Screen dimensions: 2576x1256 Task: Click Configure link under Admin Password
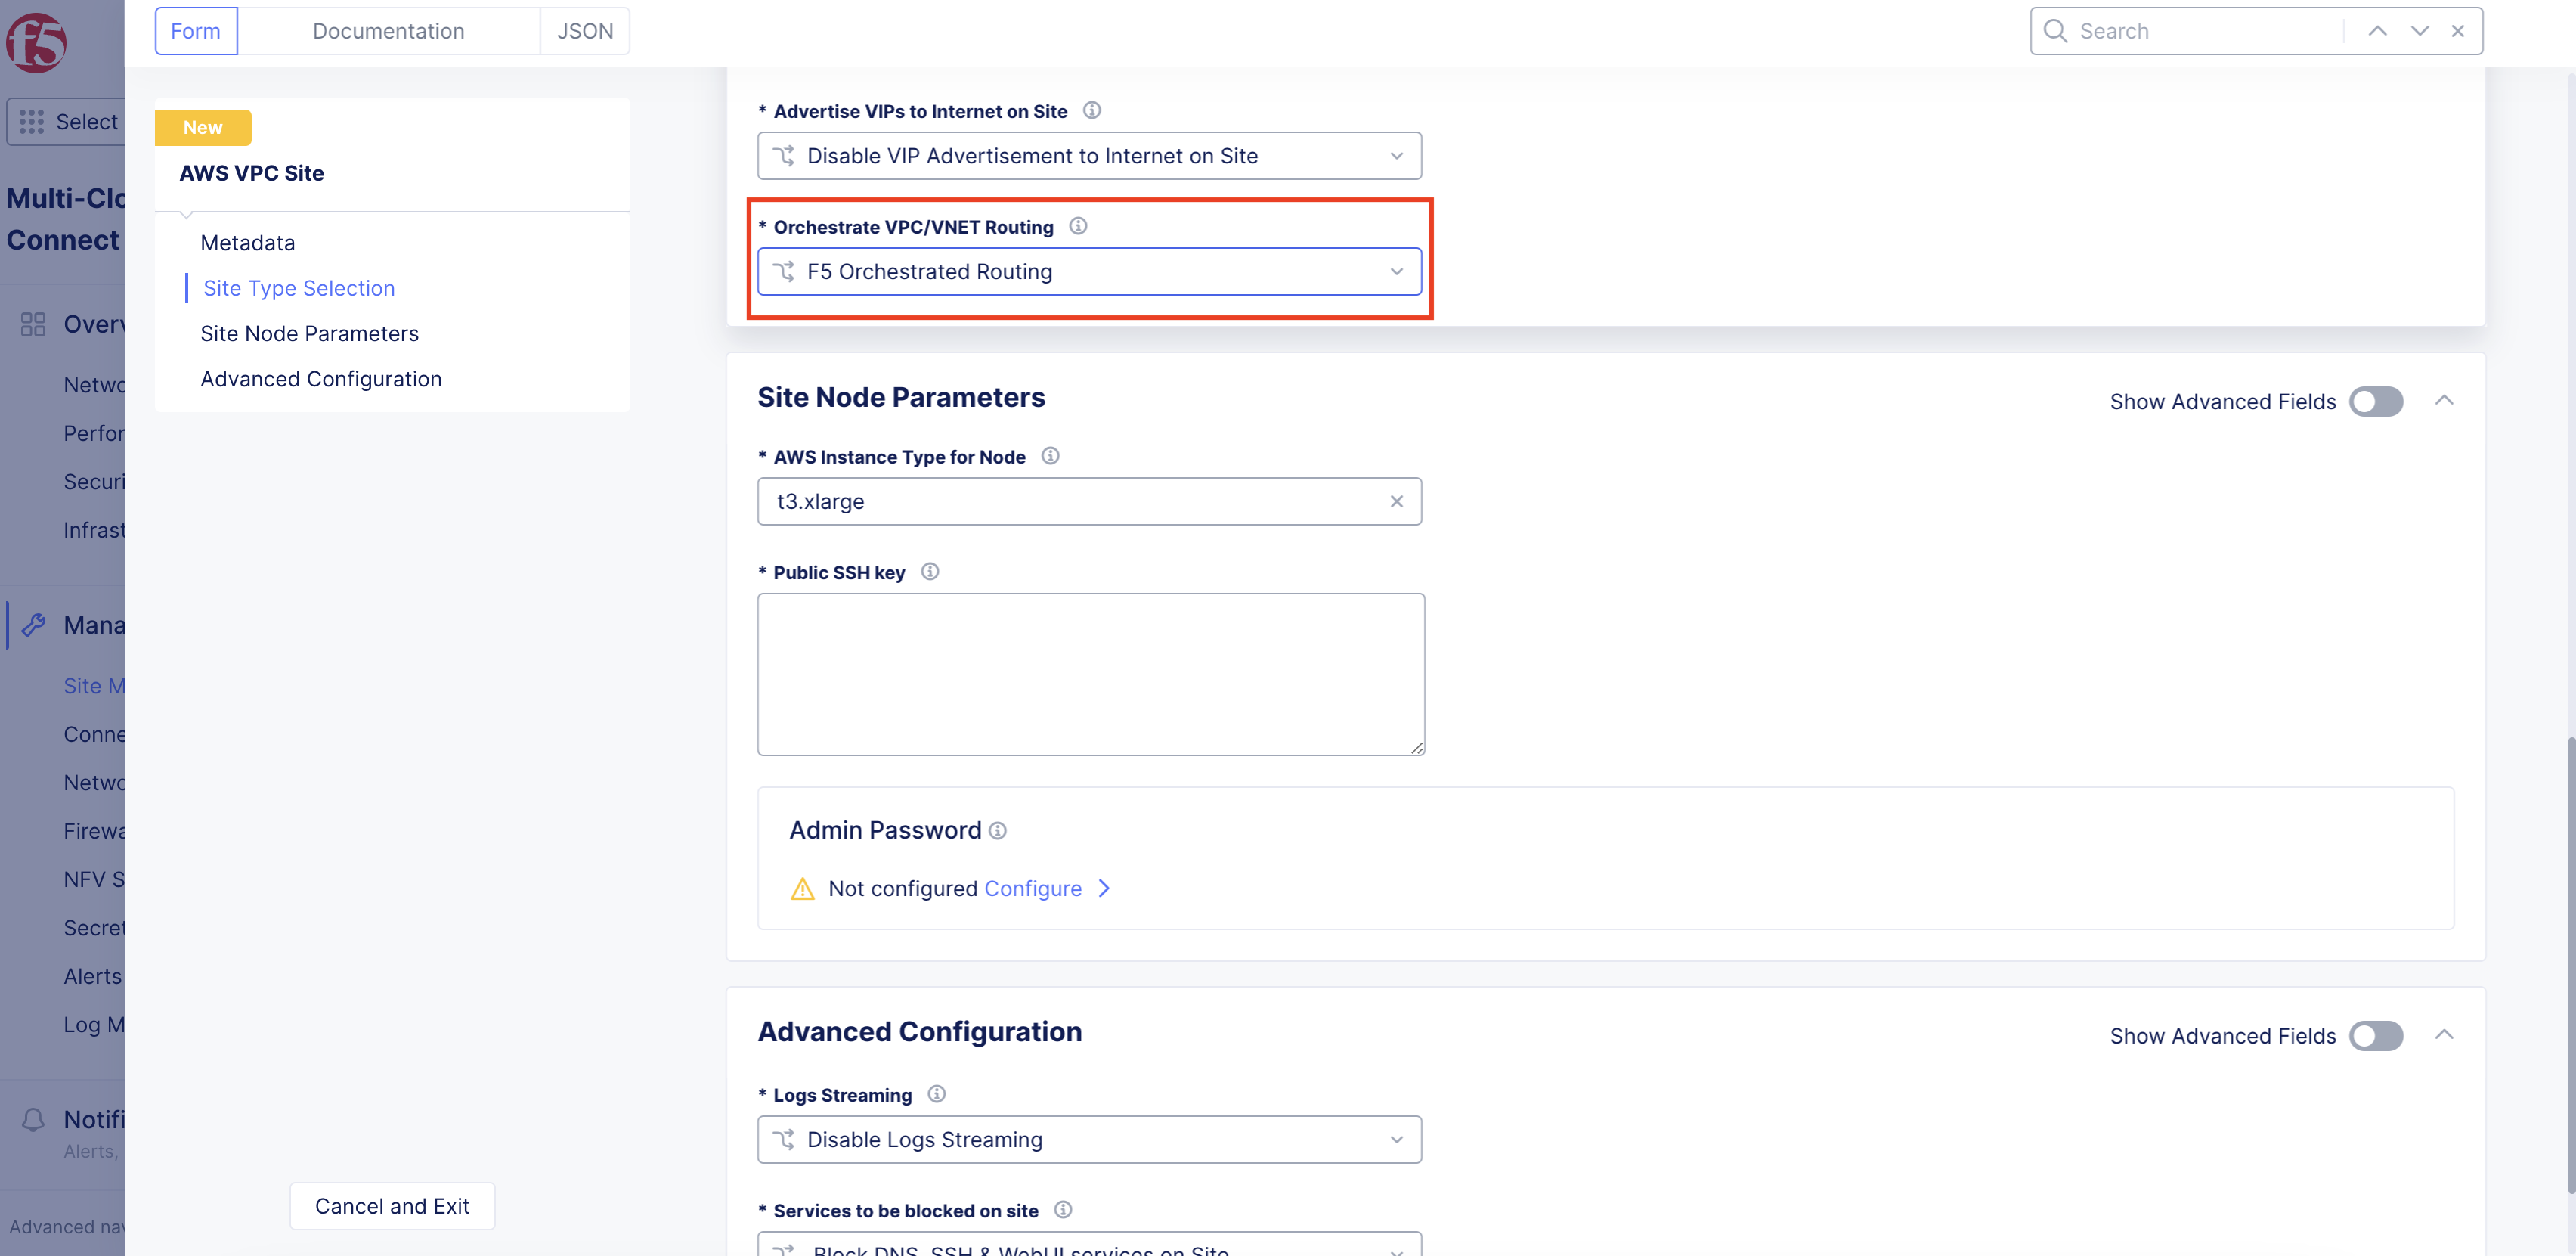point(1033,888)
